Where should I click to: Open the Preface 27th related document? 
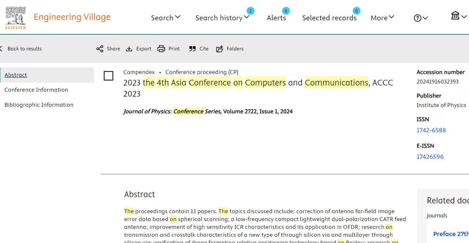[451, 234]
